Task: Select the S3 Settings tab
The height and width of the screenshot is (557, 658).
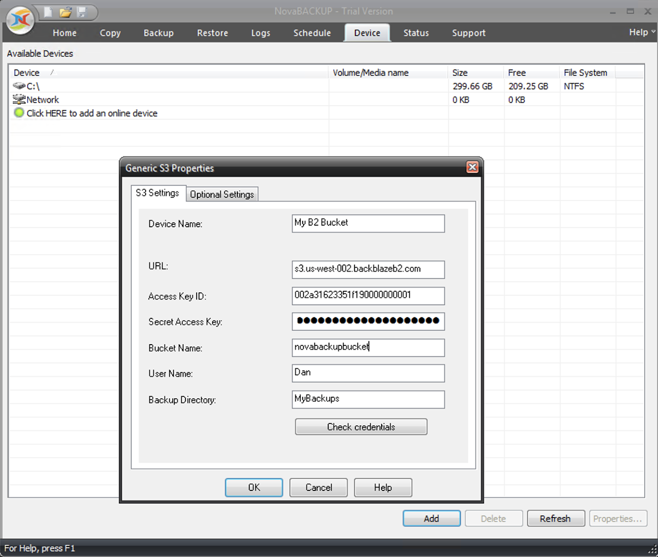Action: (x=158, y=193)
